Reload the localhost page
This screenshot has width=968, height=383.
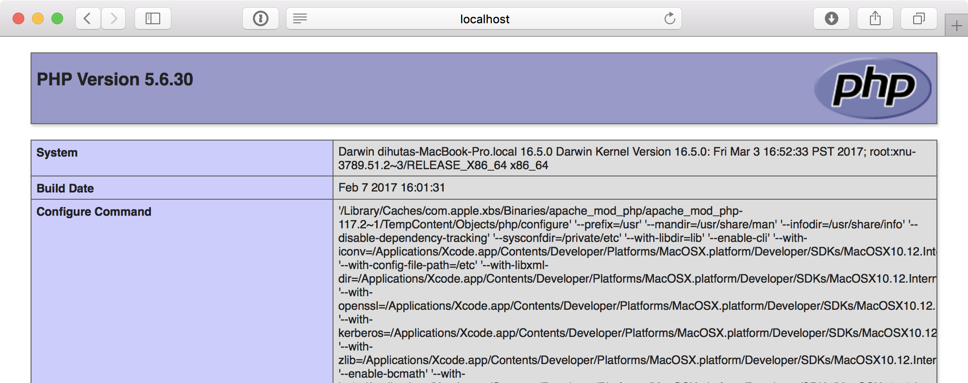pyautogui.click(x=670, y=19)
